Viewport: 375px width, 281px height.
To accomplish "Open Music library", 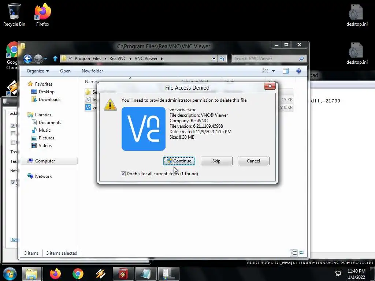I will pyautogui.click(x=44, y=130).
